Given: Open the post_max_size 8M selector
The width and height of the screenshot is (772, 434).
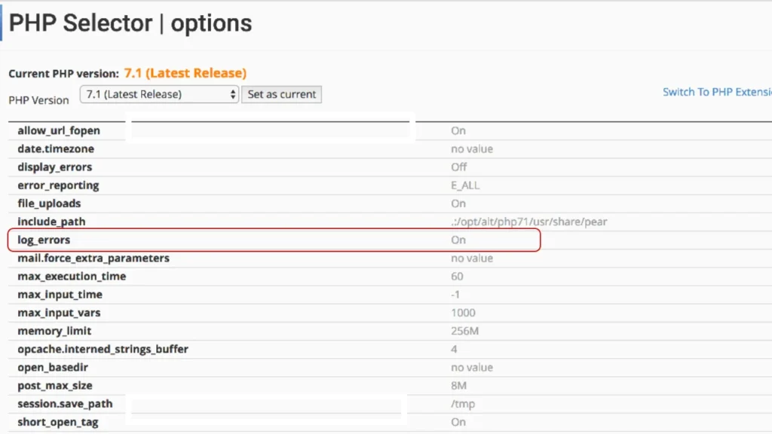Looking at the screenshot, I should pyautogui.click(x=458, y=385).
